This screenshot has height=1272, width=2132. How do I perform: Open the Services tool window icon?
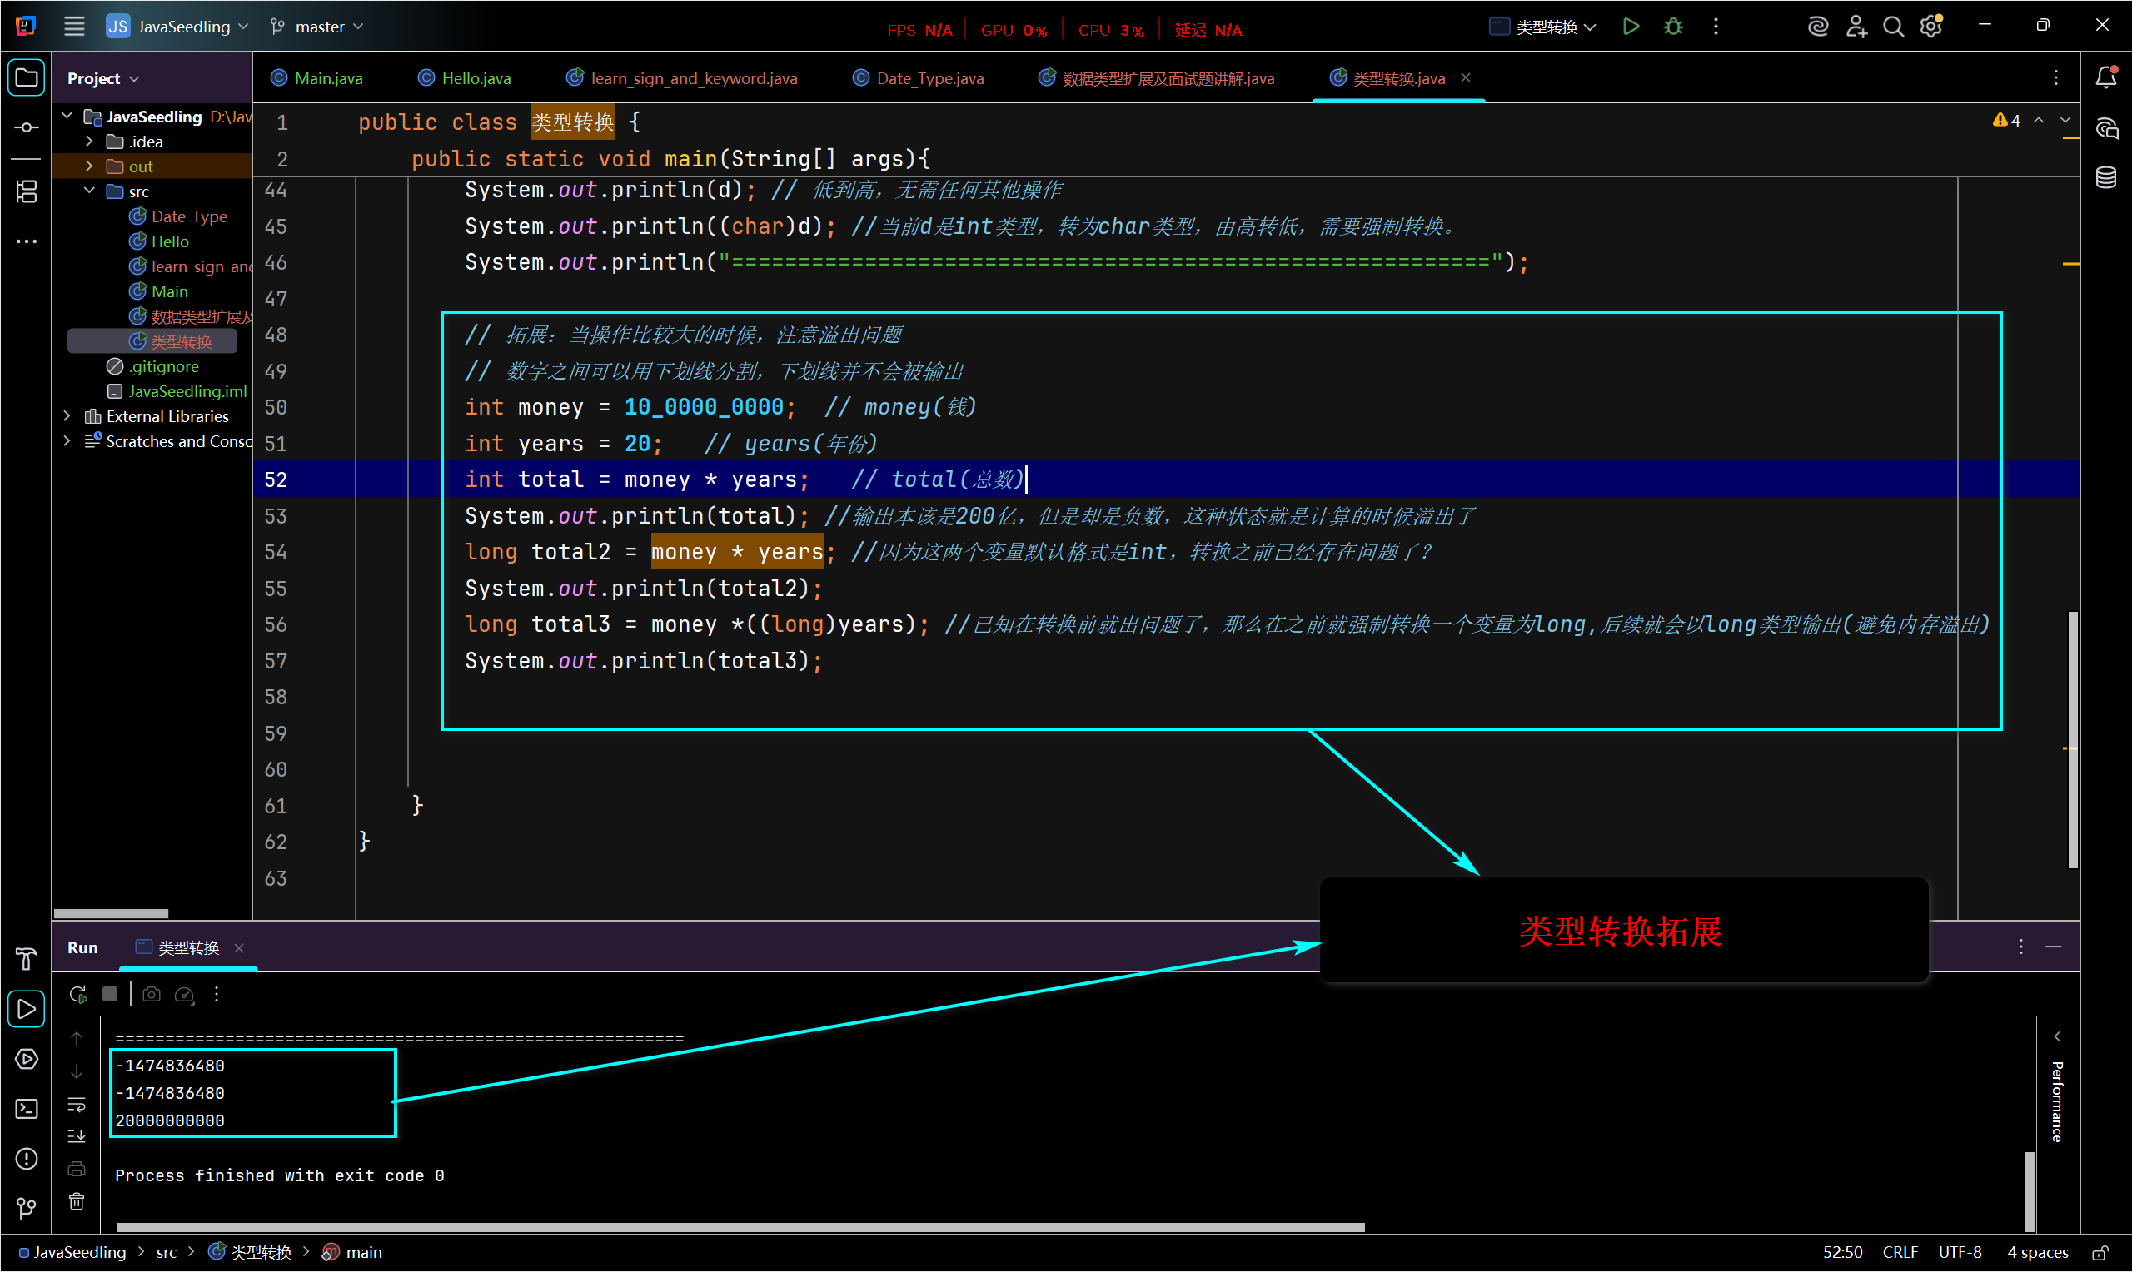click(27, 1059)
